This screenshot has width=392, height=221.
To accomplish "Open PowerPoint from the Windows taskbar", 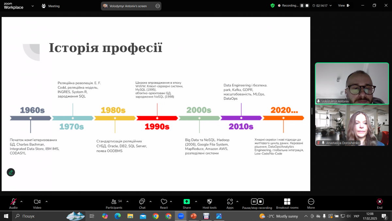I will tap(193, 216).
